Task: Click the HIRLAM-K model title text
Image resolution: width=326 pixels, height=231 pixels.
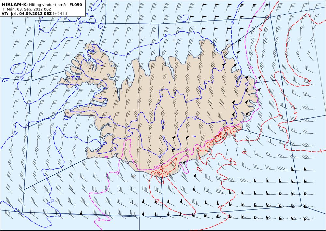Action: pos(14,5)
